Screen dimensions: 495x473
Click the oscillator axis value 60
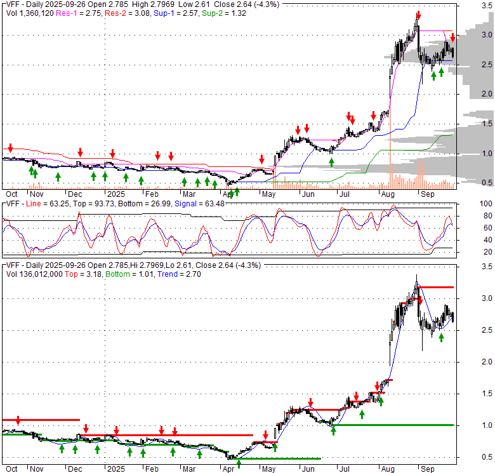(x=488, y=228)
